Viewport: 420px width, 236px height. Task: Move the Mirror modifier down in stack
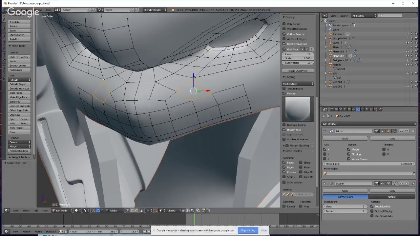tap(407, 131)
